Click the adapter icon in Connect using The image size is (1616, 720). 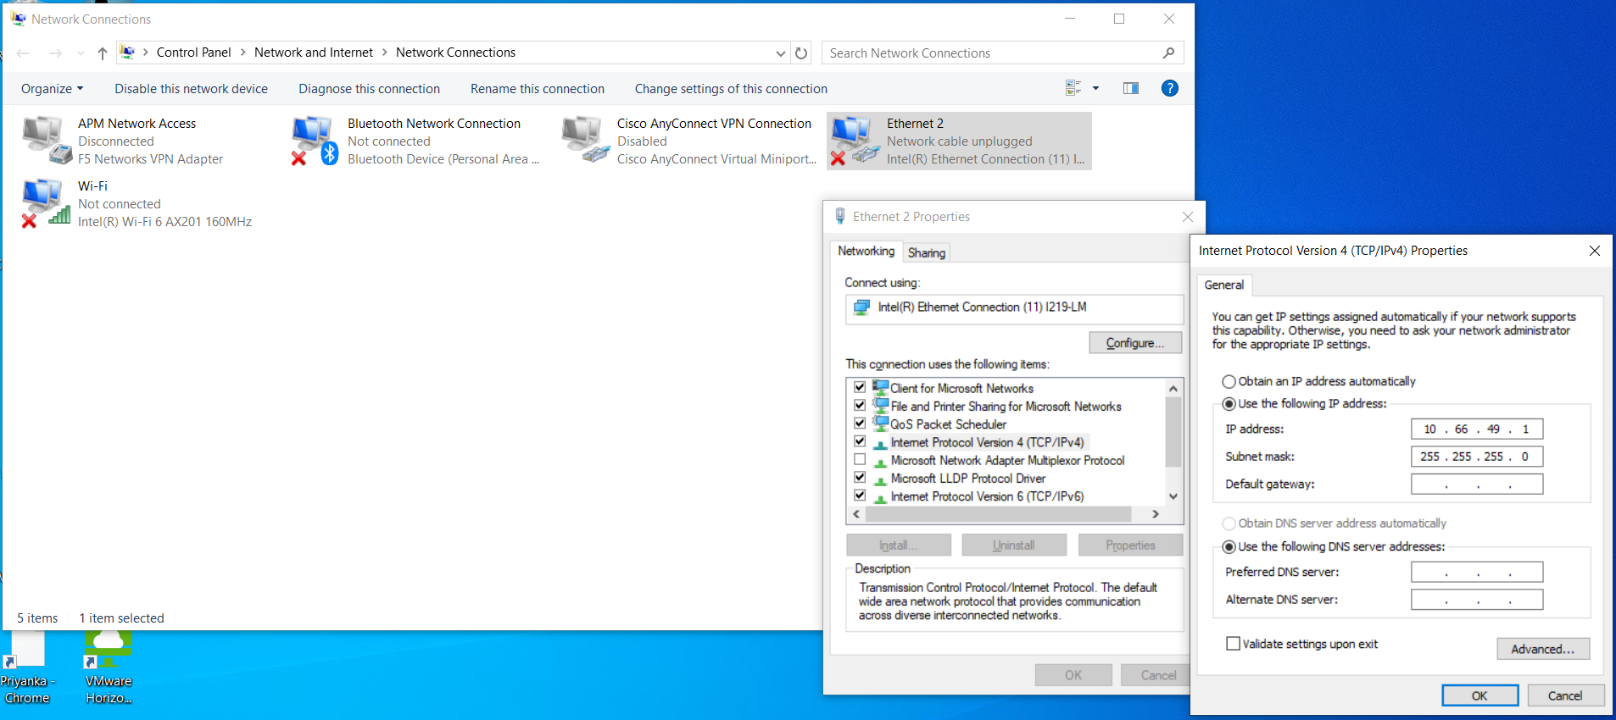coord(862,307)
